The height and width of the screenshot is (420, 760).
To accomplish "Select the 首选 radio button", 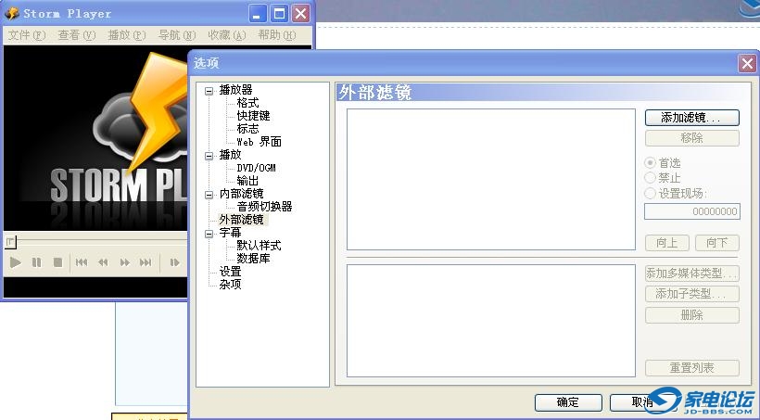I will coord(650,163).
